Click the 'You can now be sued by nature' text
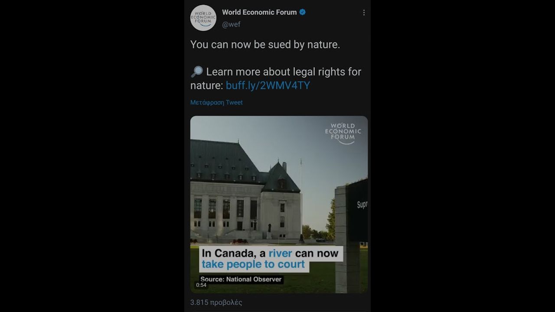555x312 pixels. pyautogui.click(x=265, y=45)
